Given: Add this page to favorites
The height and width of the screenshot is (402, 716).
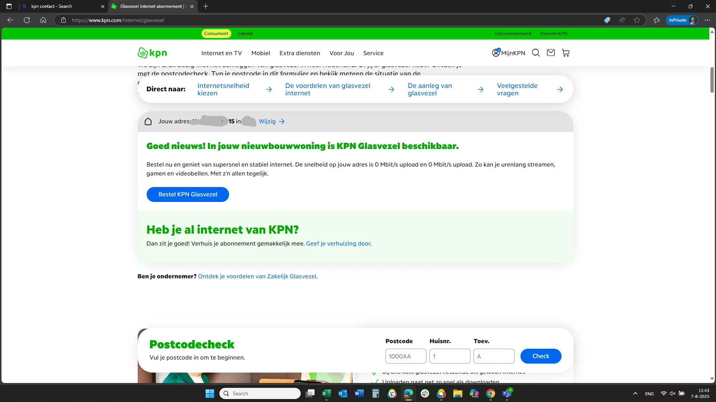Looking at the screenshot, I should pos(637,20).
